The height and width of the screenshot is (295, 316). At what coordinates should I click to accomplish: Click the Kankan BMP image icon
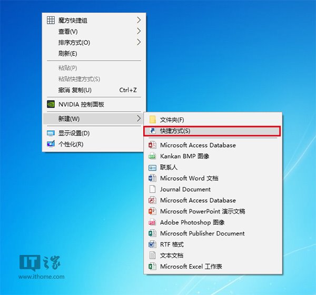[152, 156]
